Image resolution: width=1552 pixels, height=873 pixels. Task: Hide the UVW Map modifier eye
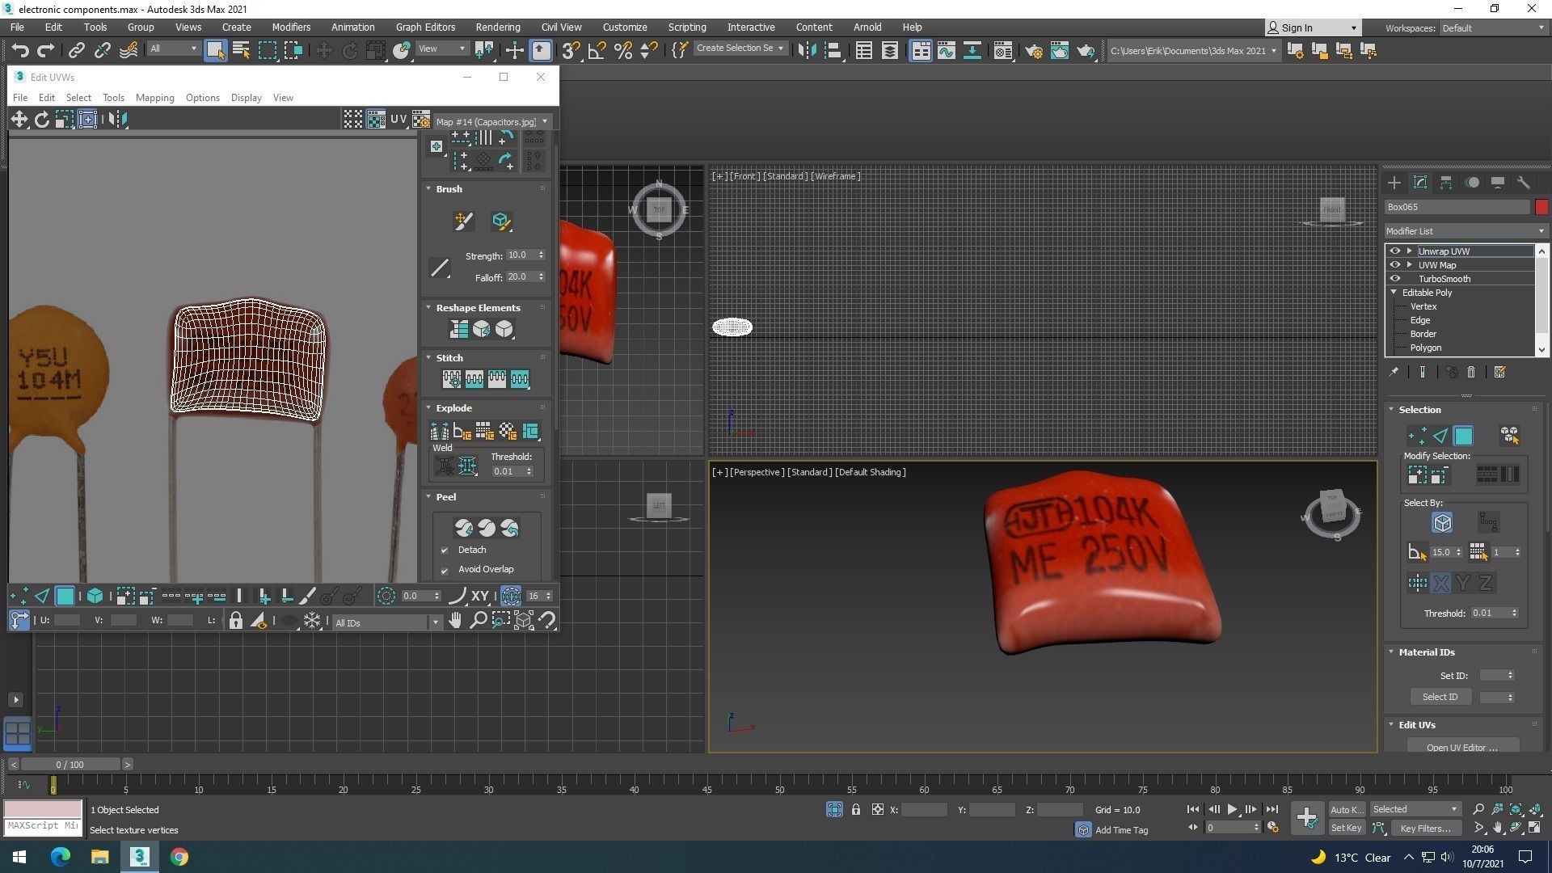(1394, 265)
